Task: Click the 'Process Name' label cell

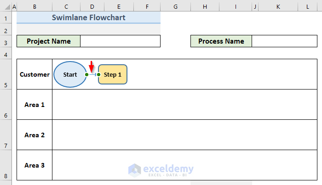Action: [x=221, y=41]
